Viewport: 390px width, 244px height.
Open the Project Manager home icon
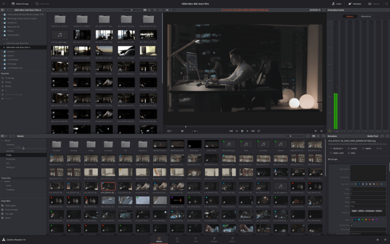click(x=378, y=240)
